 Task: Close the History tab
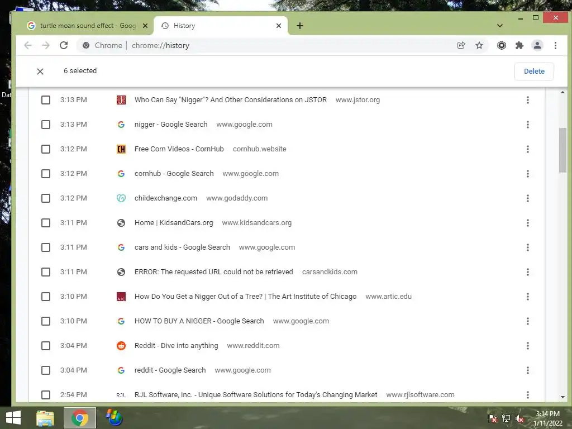[279, 26]
